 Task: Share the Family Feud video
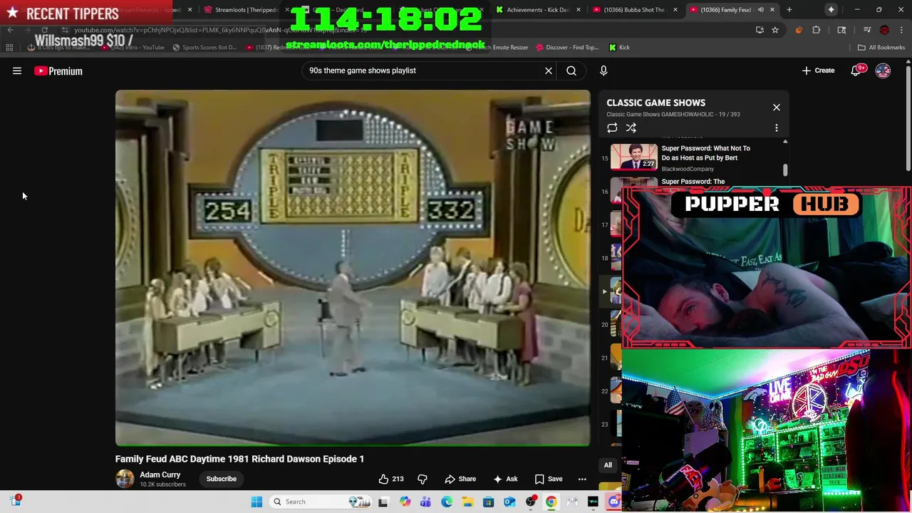tap(460, 479)
